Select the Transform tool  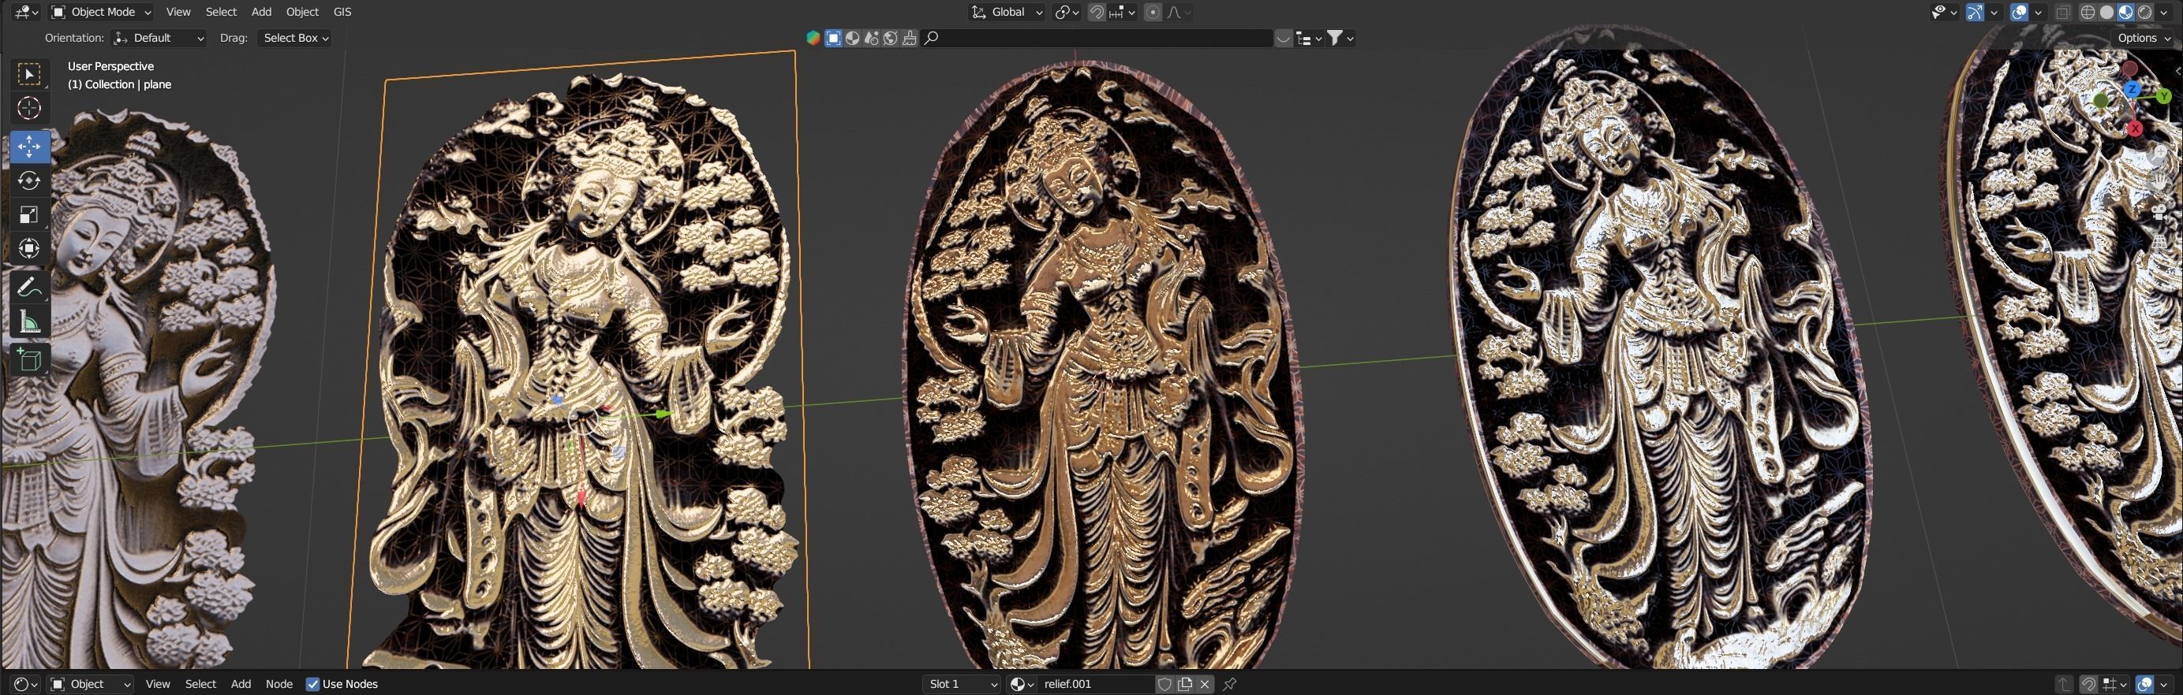(x=29, y=248)
